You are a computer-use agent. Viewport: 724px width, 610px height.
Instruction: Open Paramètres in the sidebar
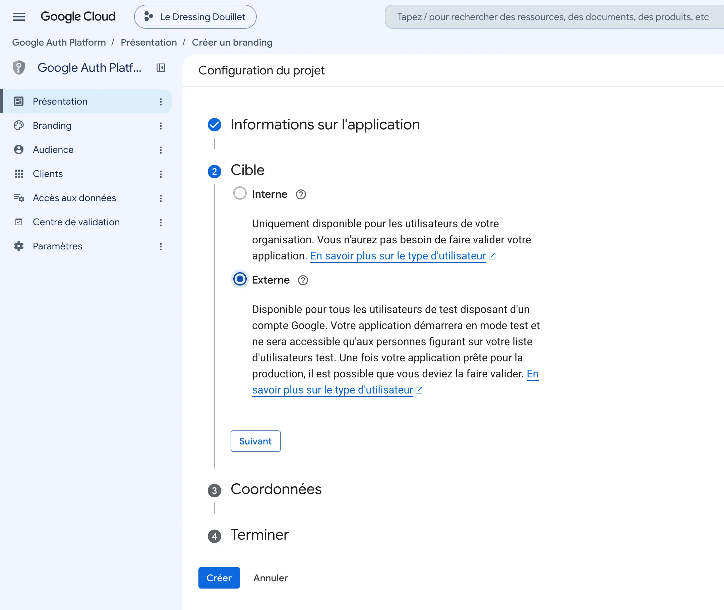click(x=86, y=246)
